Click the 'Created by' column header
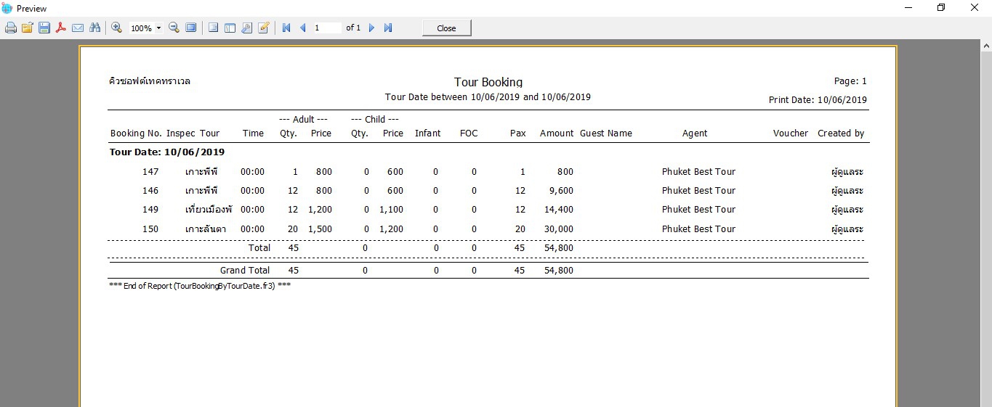Image resolution: width=992 pixels, height=407 pixels. click(841, 133)
